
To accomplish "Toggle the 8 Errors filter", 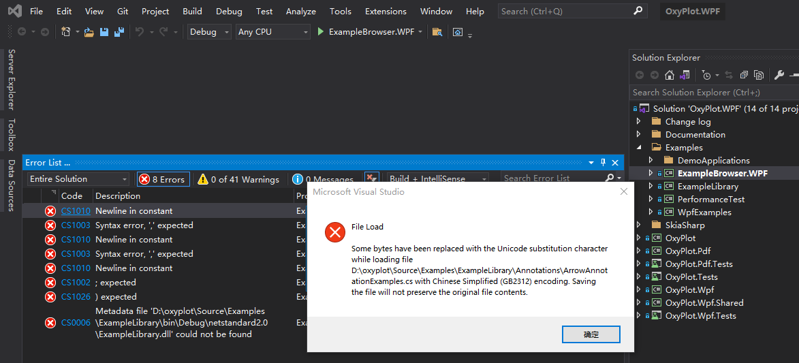I will click(x=163, y=179).
